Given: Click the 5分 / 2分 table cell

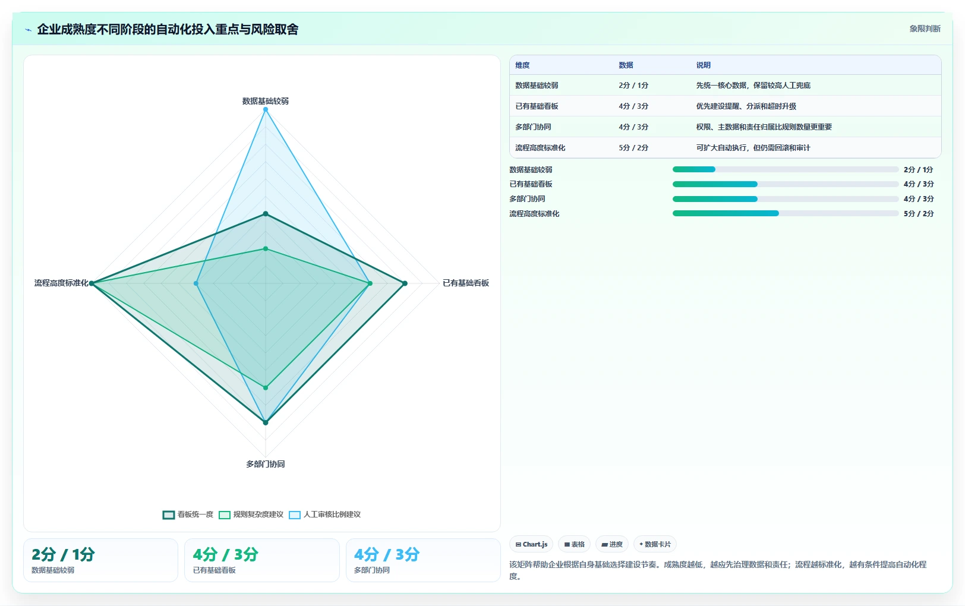Looking at the screenshot, I should (x=633, y=148).
